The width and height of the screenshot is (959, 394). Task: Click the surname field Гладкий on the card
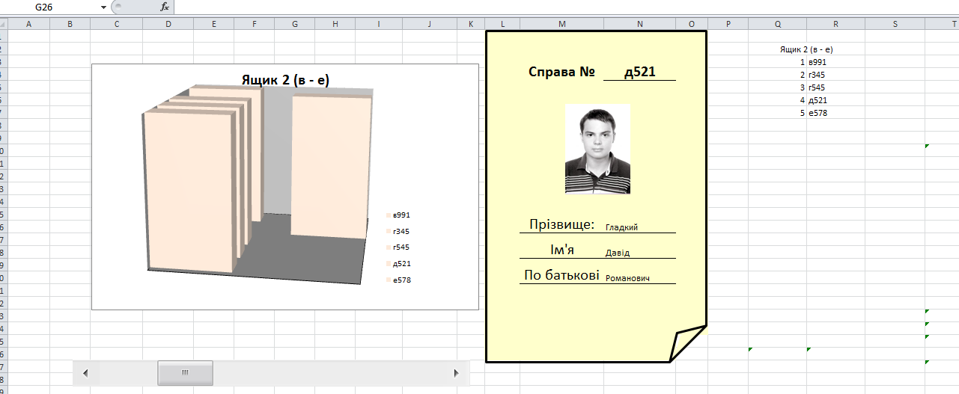622,227
